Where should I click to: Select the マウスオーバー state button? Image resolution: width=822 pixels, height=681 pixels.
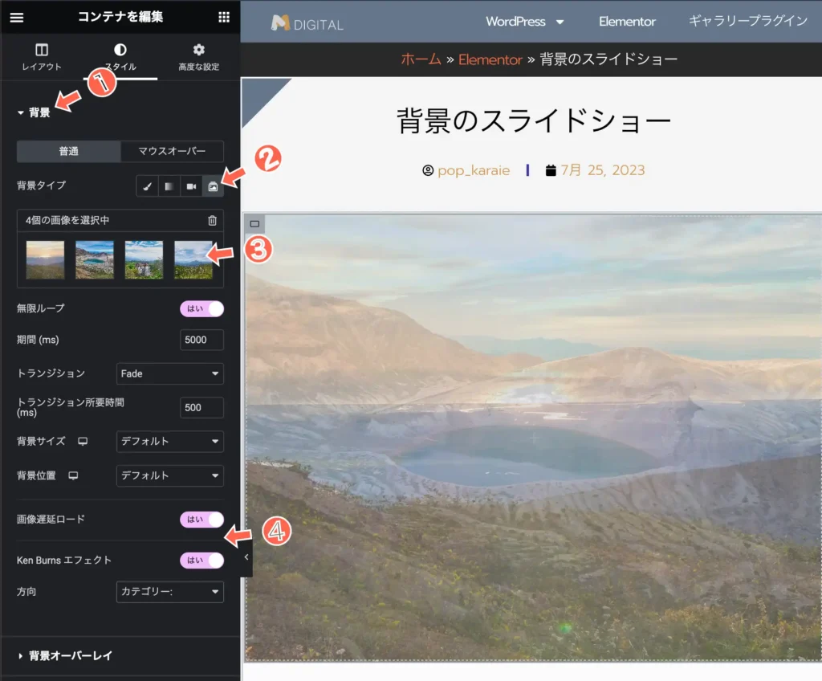point(172,151)
